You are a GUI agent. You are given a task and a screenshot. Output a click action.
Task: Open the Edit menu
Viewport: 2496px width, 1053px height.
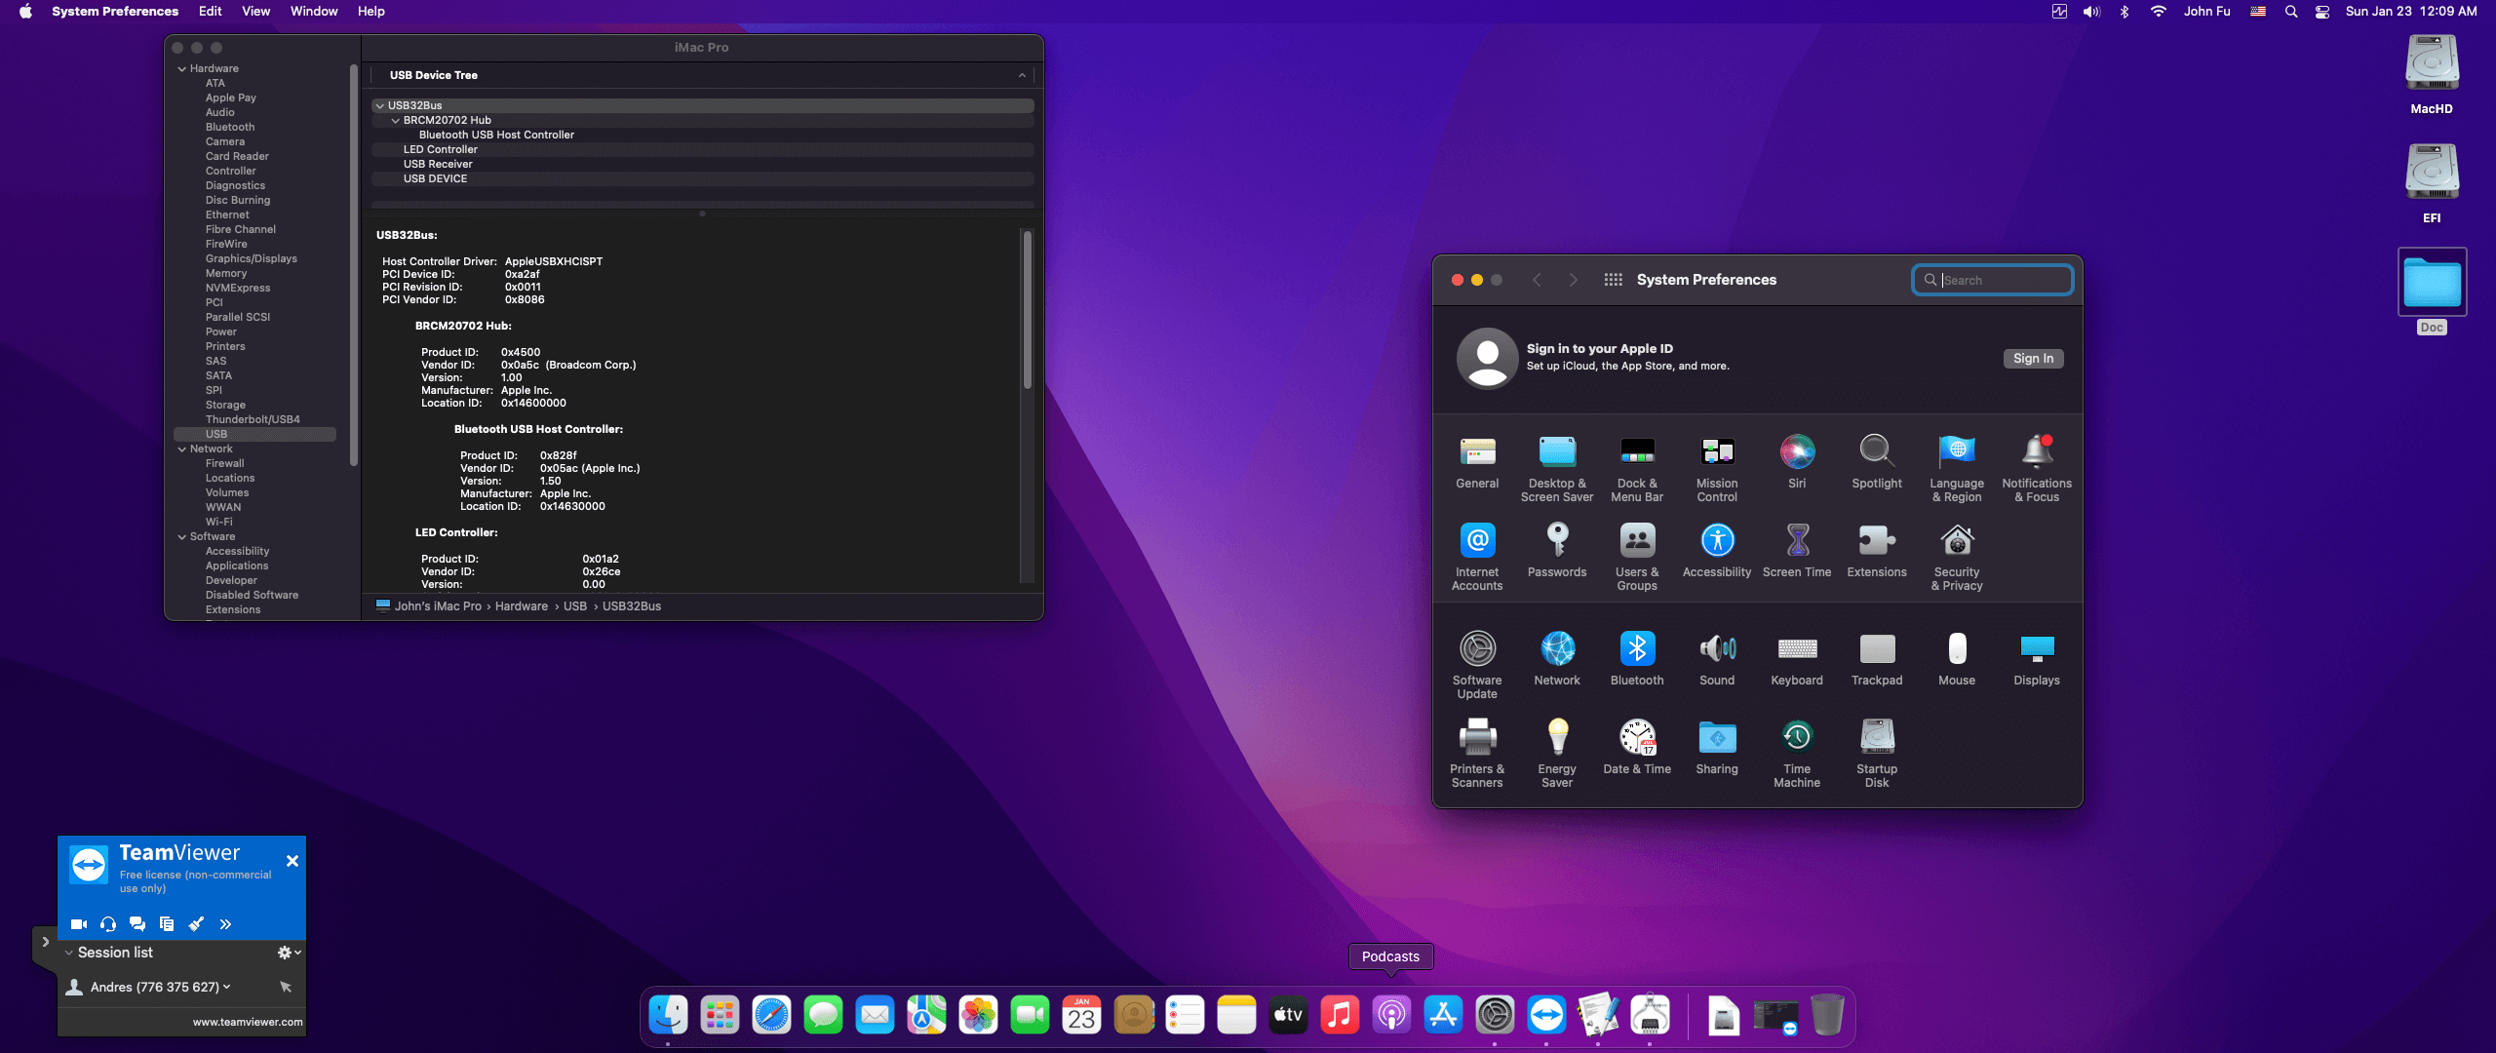click(x=210, y=12)
